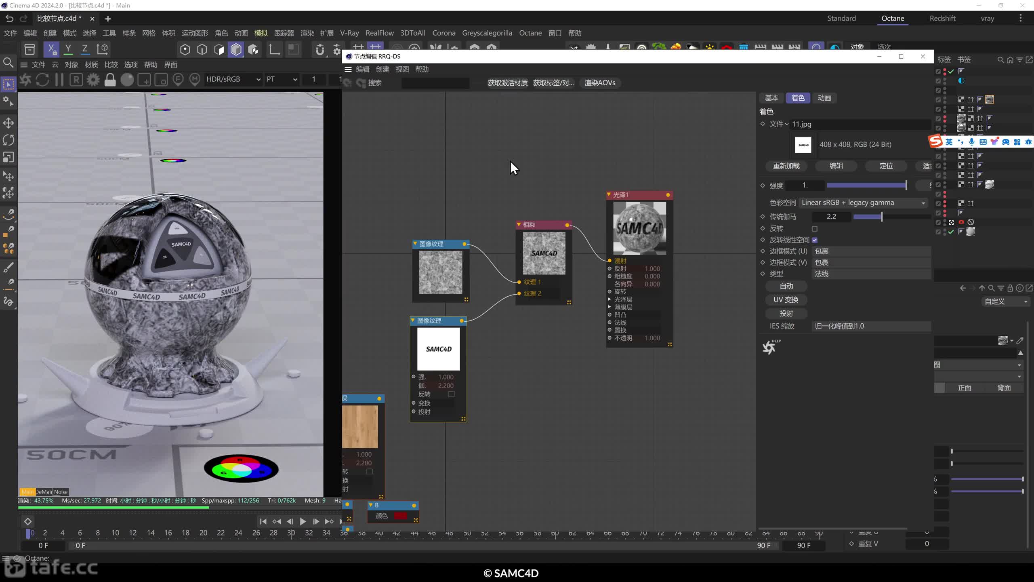The image size is (1034, 582).
Task: Select polygons mode icon
Action: tap(219, 50)
